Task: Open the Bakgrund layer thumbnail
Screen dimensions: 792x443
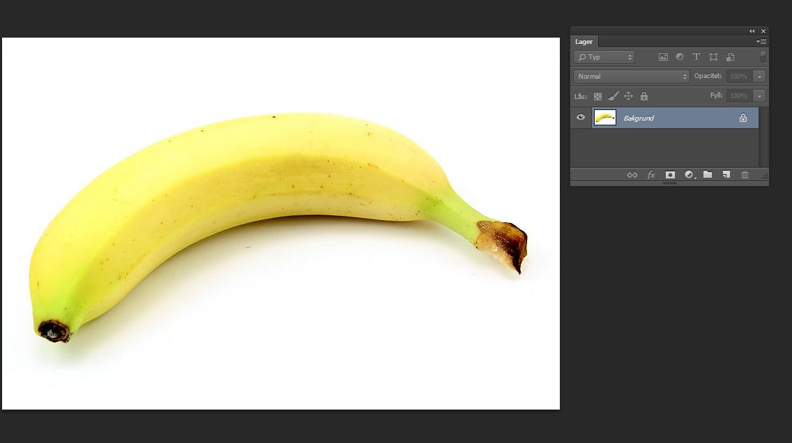Action: pyautogui.click(x=604, y=117)
